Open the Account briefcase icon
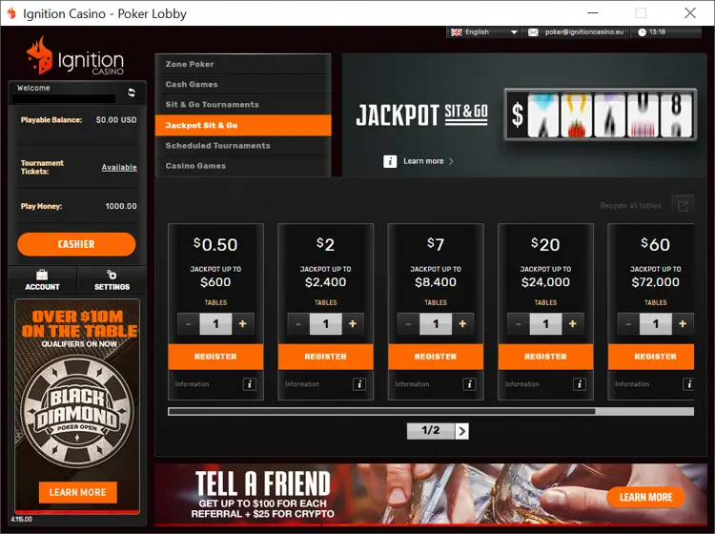This screenshot has height=534, width=715. click(42, 275)
